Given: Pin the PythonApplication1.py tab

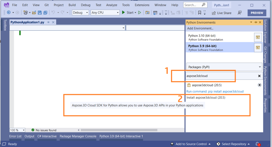Looking at the screenshot, I should pyautogui.click(x=48, y=22).
